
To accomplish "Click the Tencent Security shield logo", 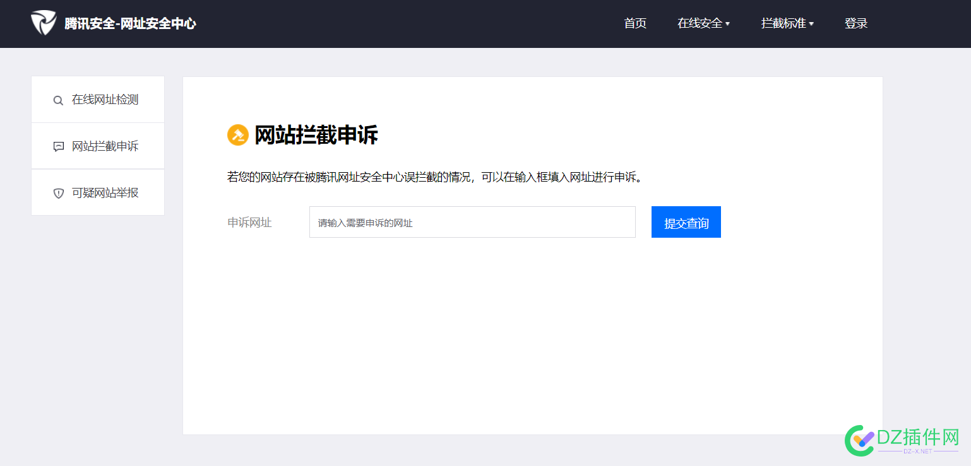I will (44, 23).
